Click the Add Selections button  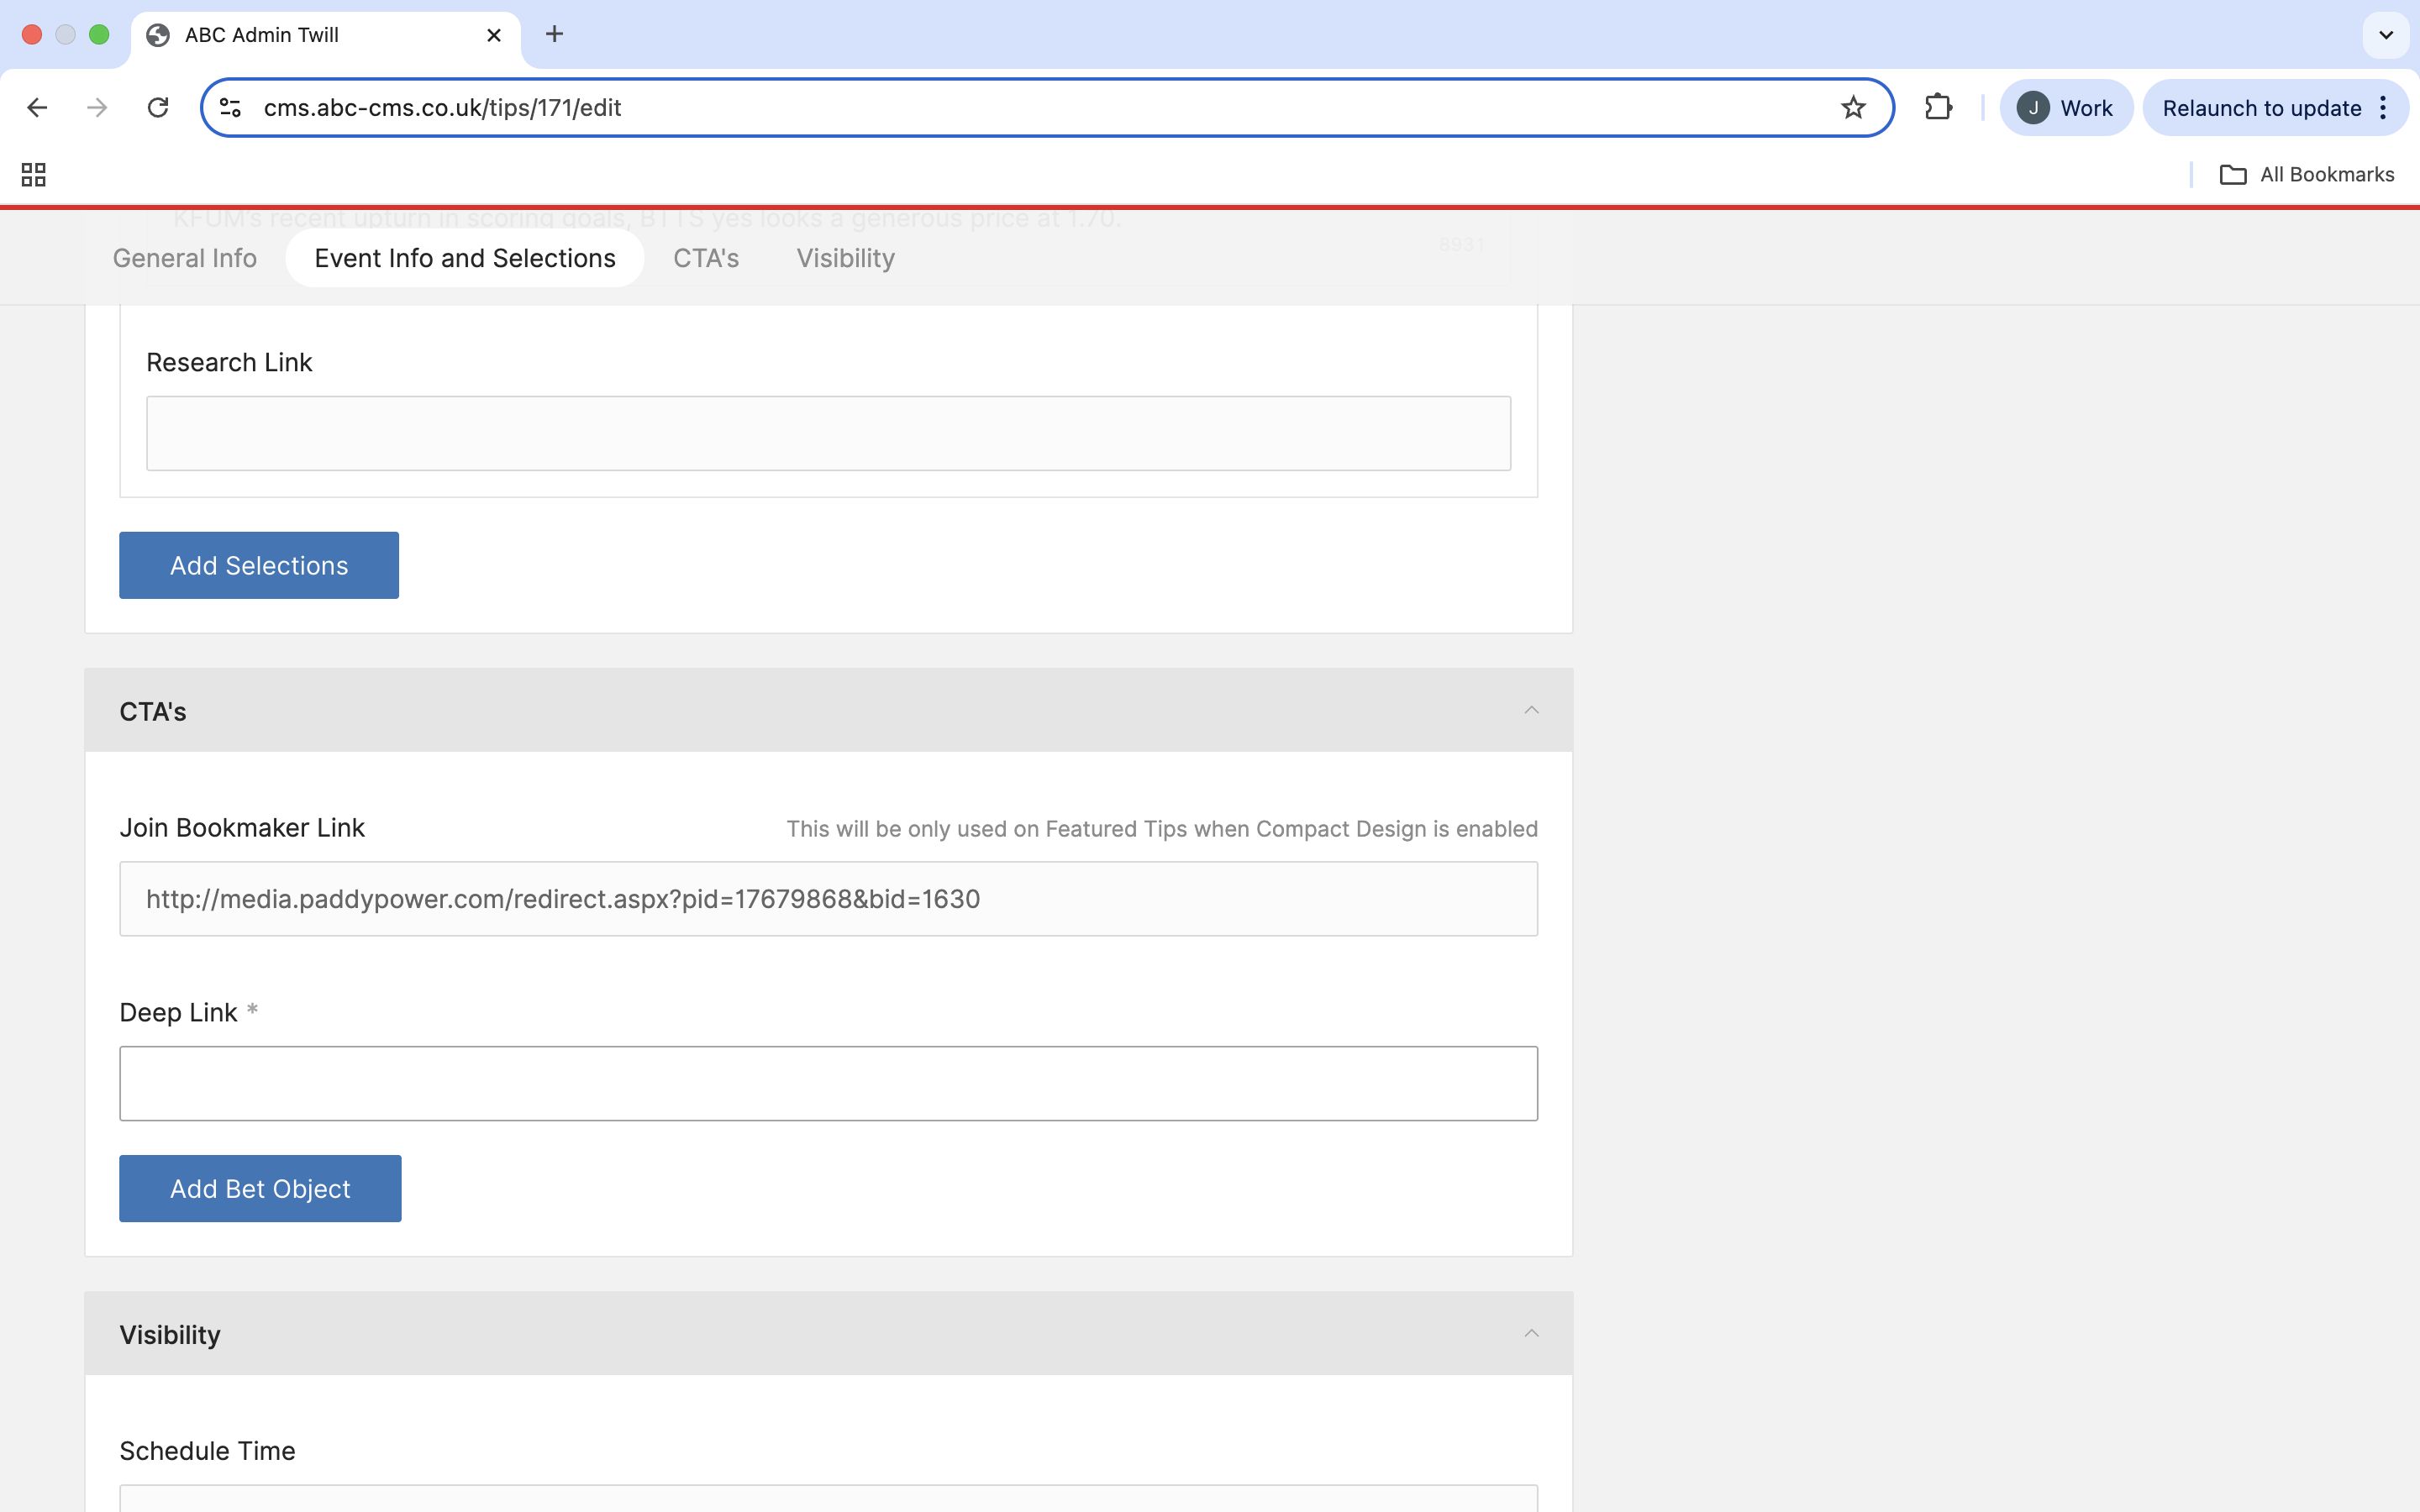click(259, 566)
